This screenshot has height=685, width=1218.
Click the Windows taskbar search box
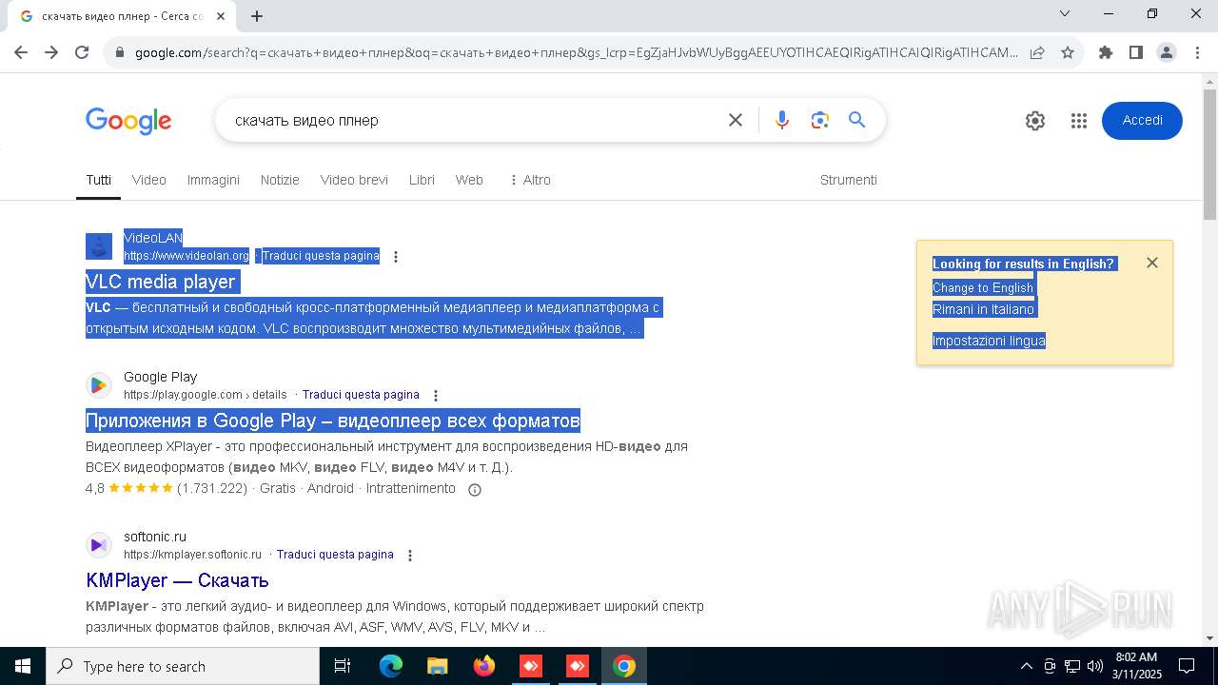pyautogui.click(x=183, y=666)
